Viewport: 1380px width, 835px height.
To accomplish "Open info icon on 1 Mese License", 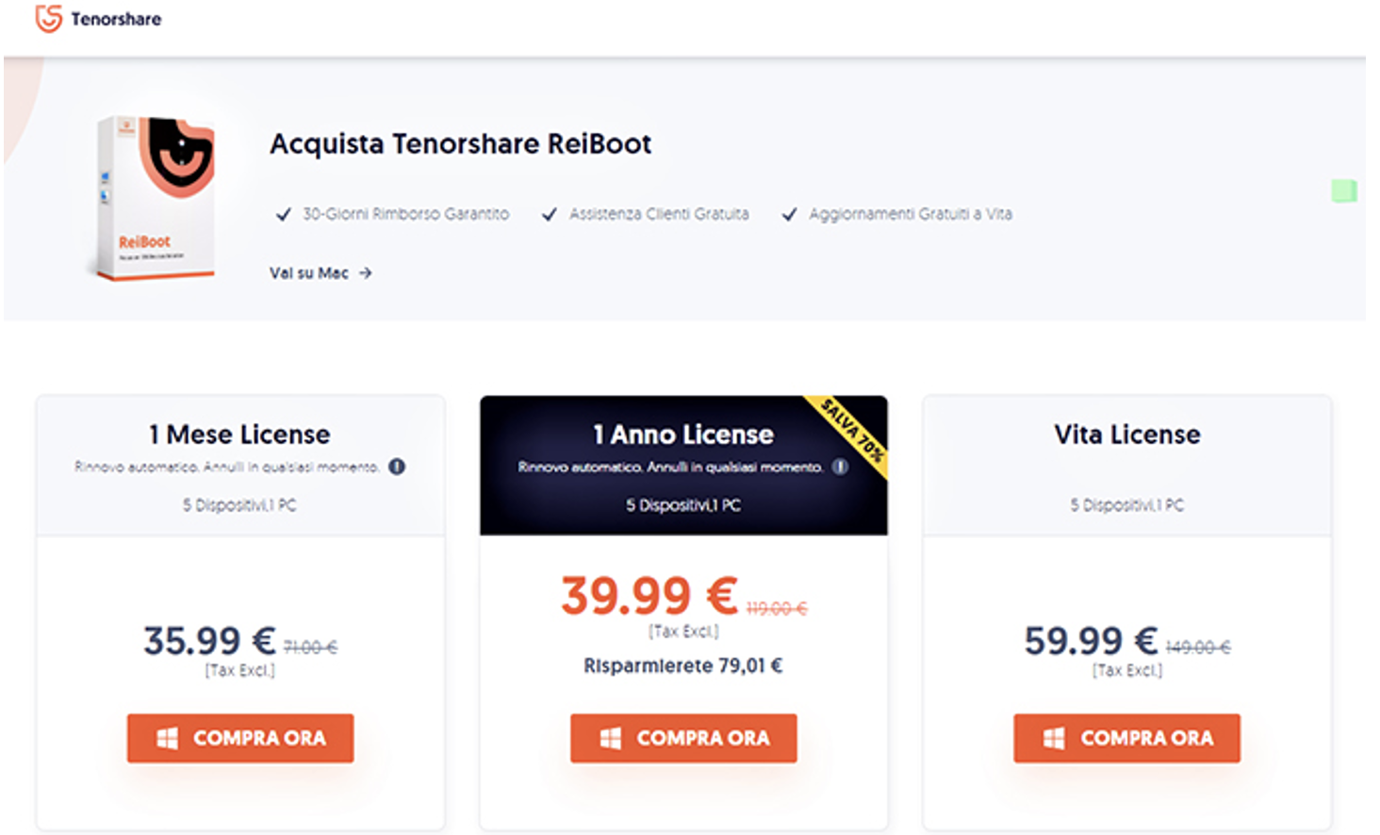I will pyautogui.click(x=397, y=467).
